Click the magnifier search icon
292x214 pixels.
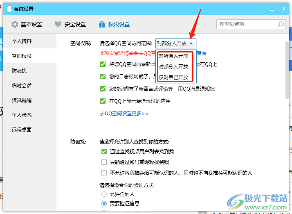tap(281, 24)
